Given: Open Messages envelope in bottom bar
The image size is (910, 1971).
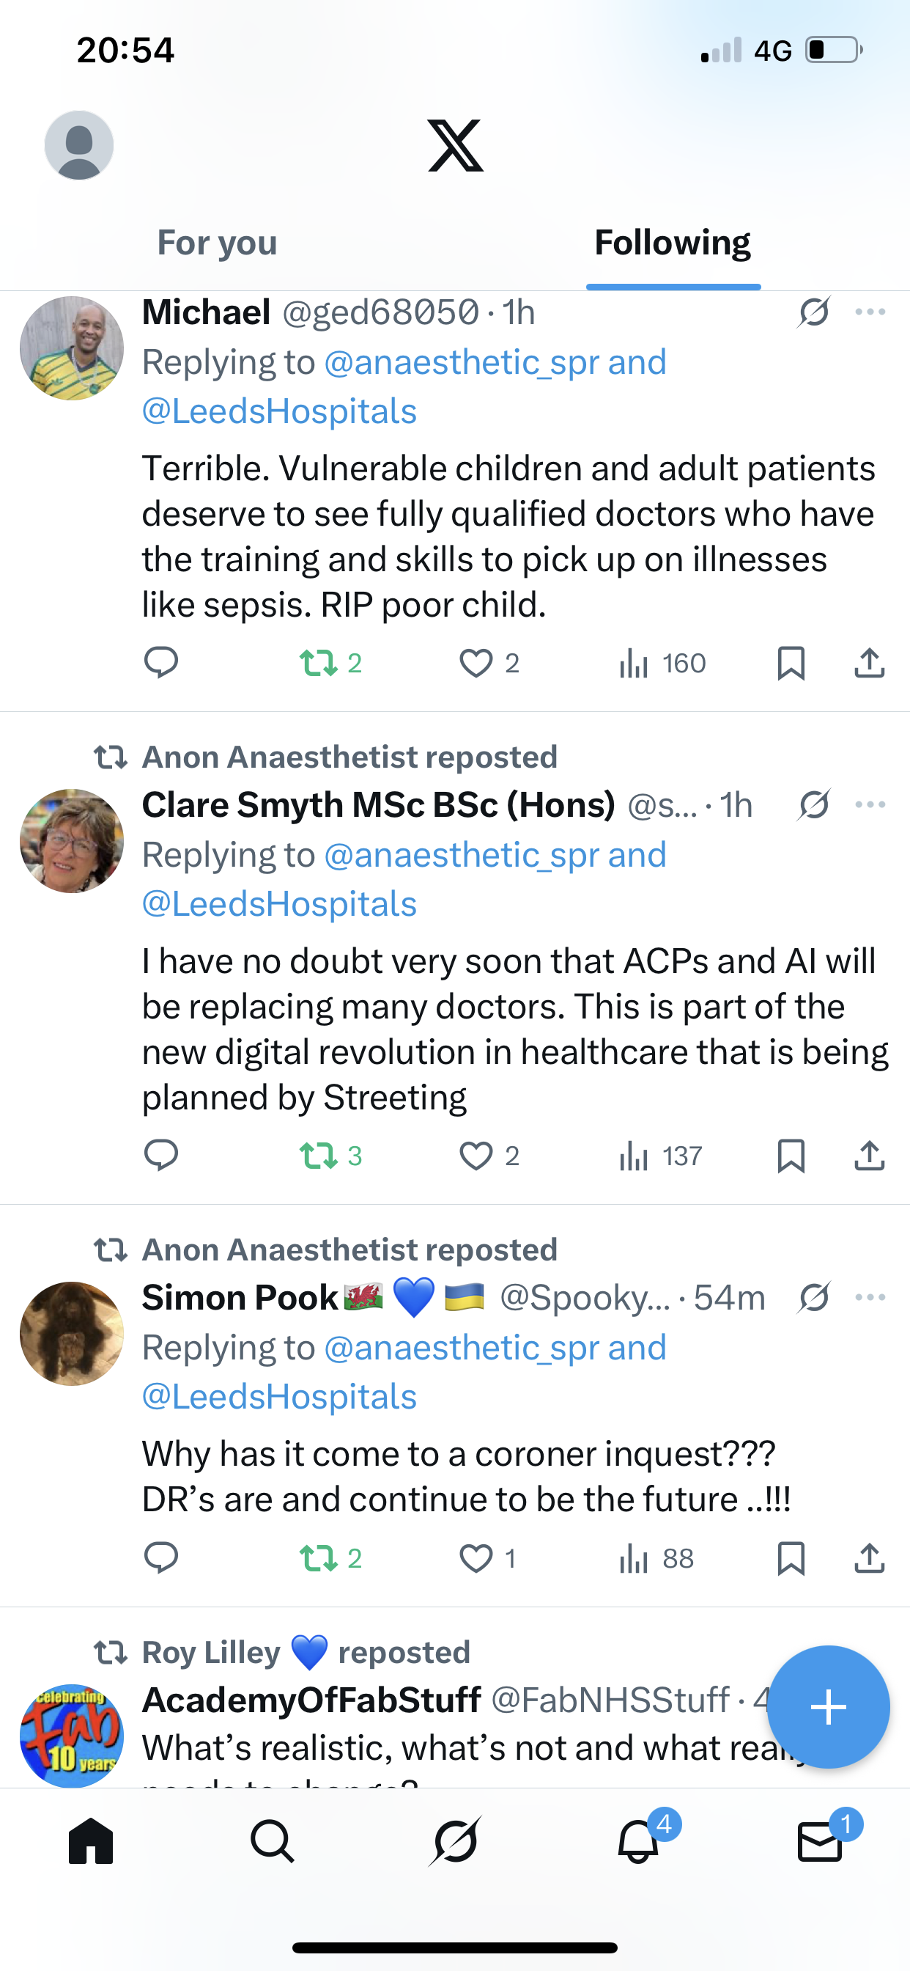Looking at the screenshot, I should click(x=821, y=1841).
